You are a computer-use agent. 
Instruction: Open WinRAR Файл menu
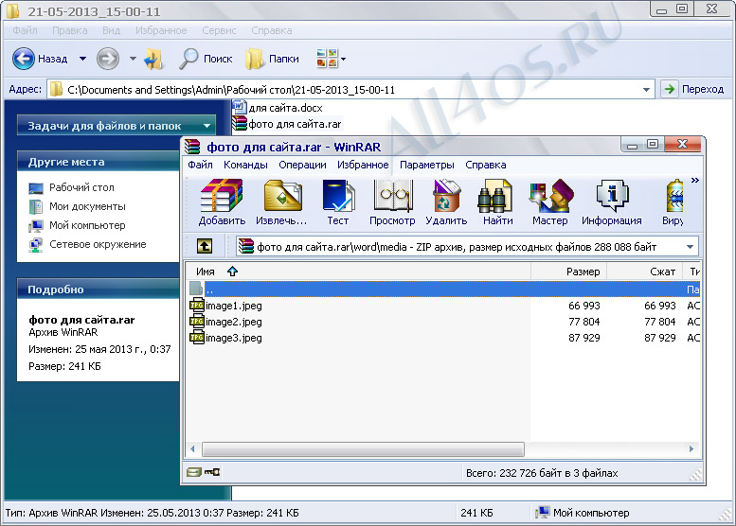tap(200, 165)
